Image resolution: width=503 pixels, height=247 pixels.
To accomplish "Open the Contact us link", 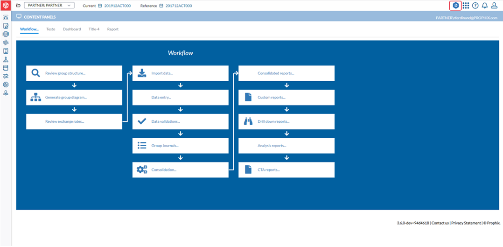I will (440, 223).
